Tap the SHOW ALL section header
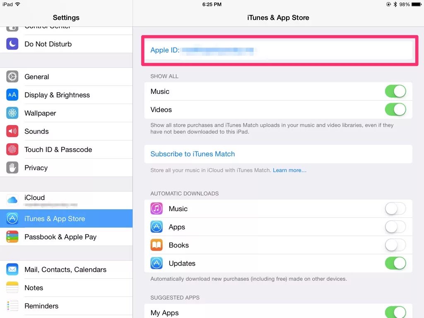424x318 pixels. point(164,76)
